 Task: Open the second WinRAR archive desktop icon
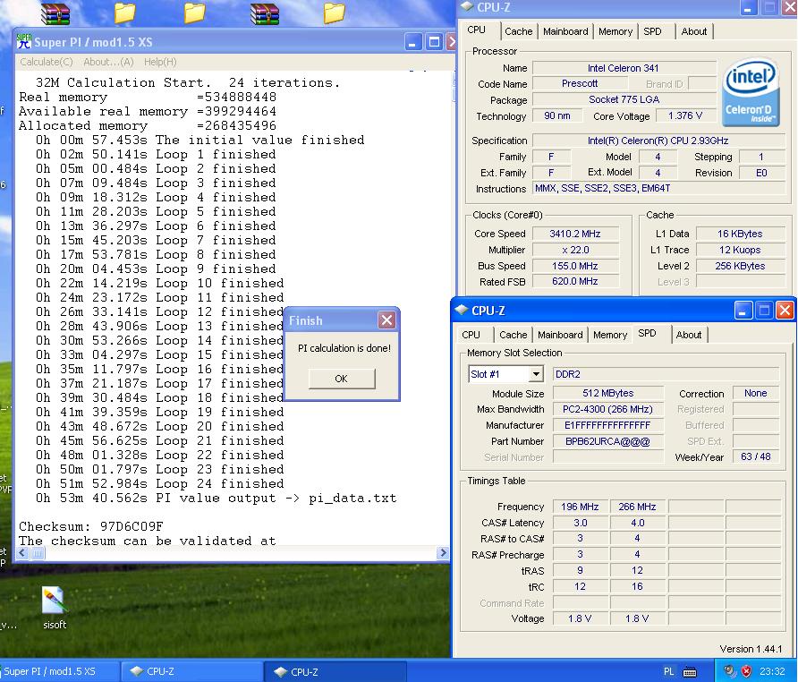point(265,13)
